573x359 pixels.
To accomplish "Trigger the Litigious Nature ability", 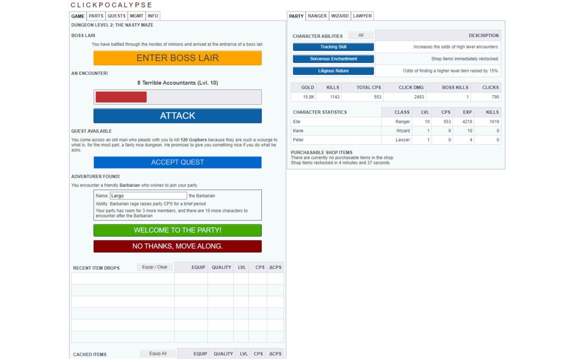I will [332, 70].
